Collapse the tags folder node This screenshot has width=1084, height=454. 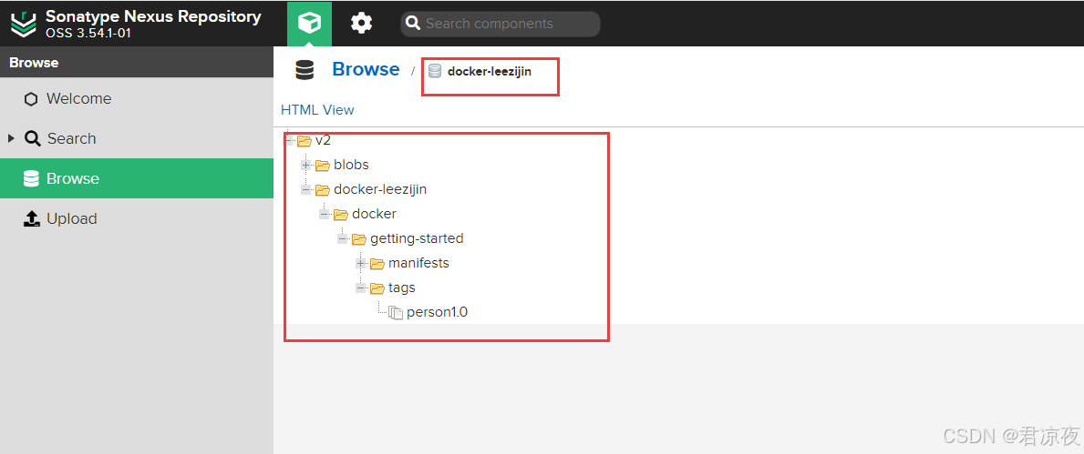(x=361, y=288)
